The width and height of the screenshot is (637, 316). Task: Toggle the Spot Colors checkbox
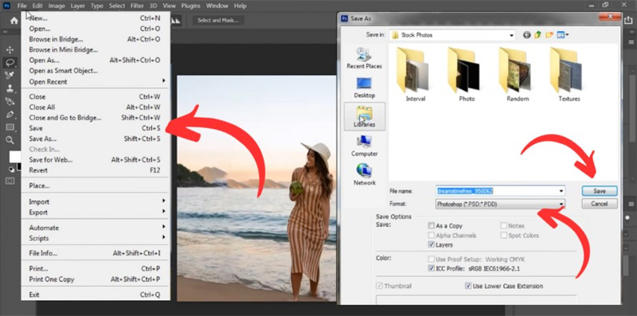[x=504, y=235]
